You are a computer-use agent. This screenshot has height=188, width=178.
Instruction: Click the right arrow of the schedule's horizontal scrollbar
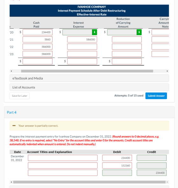pyautogui.click(x=167, y=71)
